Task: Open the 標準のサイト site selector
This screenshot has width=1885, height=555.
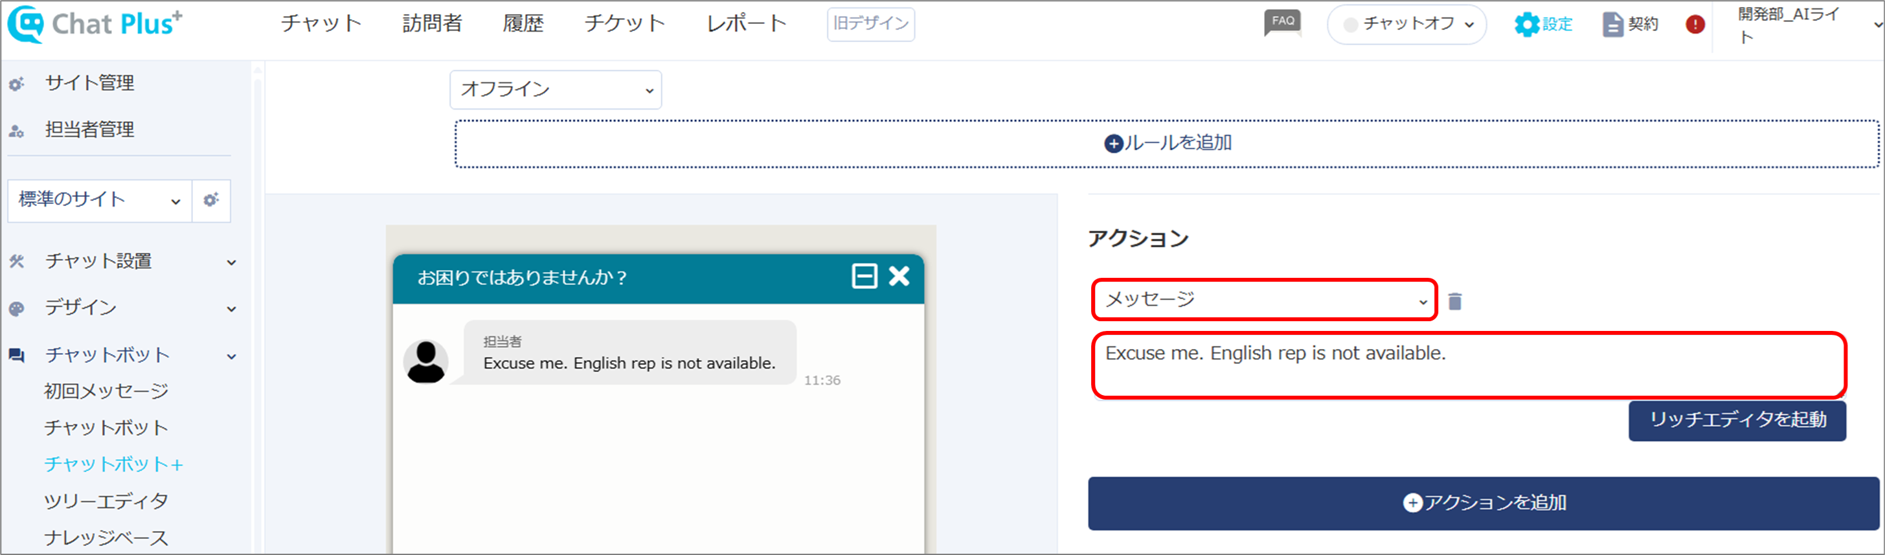Action: point(100,200)
